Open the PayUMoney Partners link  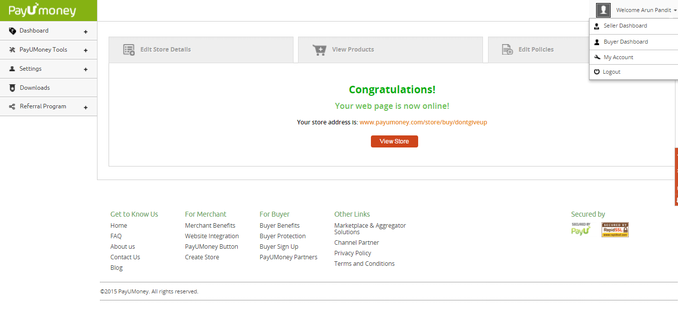[288, 257]
